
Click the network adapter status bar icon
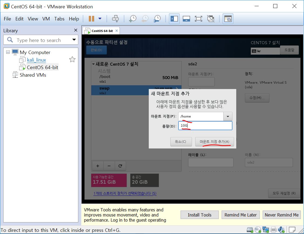tap(266, 230)
